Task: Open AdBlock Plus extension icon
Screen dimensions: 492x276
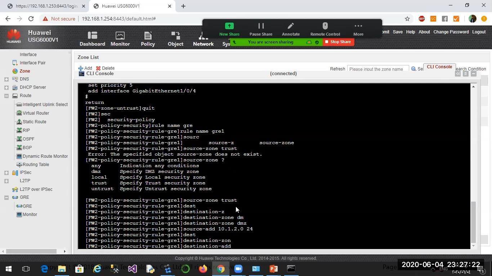Action: point(422,19)
